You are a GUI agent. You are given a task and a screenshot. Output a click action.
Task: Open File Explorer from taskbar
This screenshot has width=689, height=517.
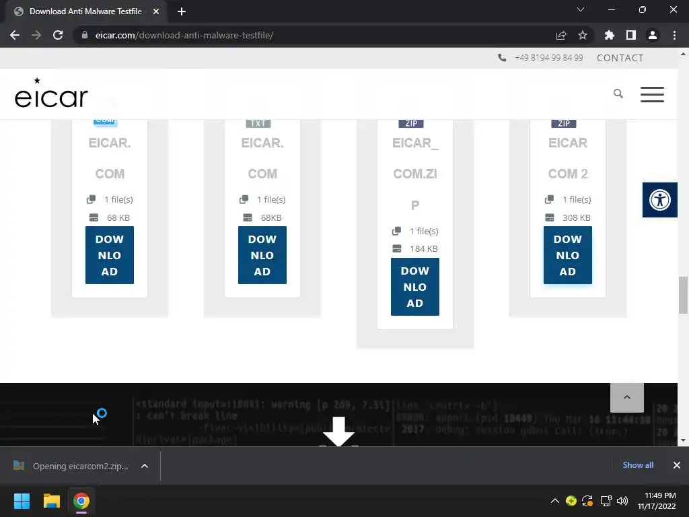pyautogui.click(x=51, y=501)
